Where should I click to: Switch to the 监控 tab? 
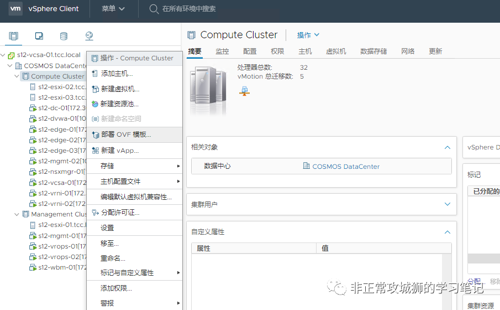point(222,51)
